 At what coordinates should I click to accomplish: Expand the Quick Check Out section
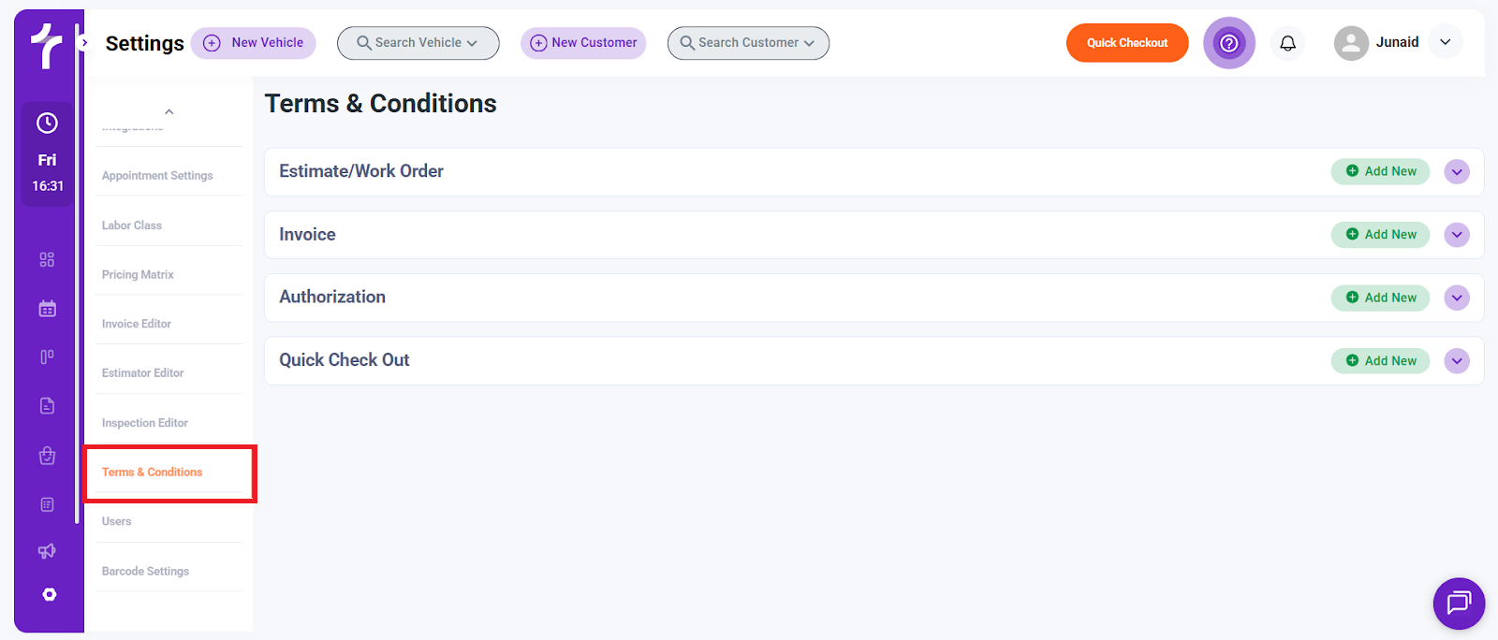click(x=1456, y=361)
